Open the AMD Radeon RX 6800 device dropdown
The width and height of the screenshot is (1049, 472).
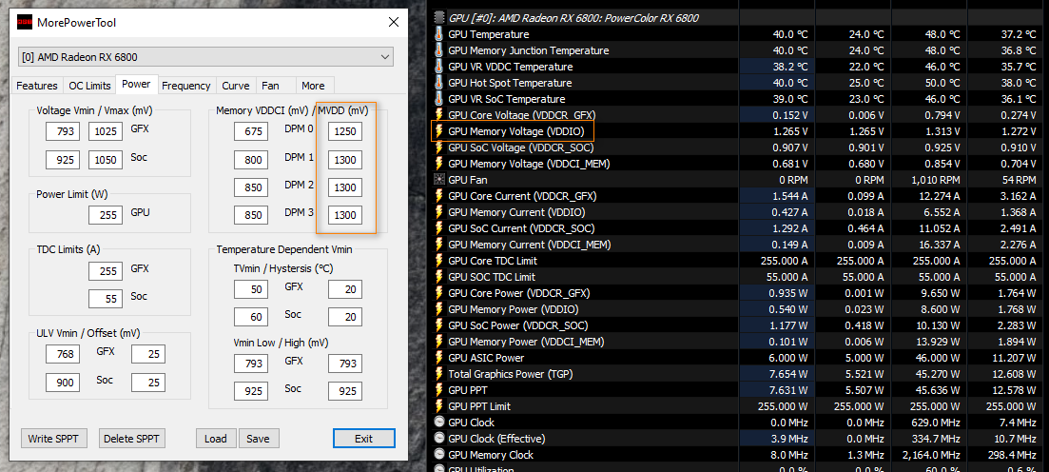206,57
